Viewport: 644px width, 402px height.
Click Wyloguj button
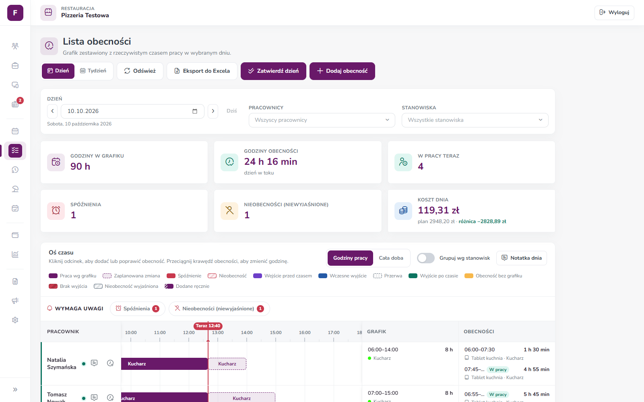(x=614, y=12)
